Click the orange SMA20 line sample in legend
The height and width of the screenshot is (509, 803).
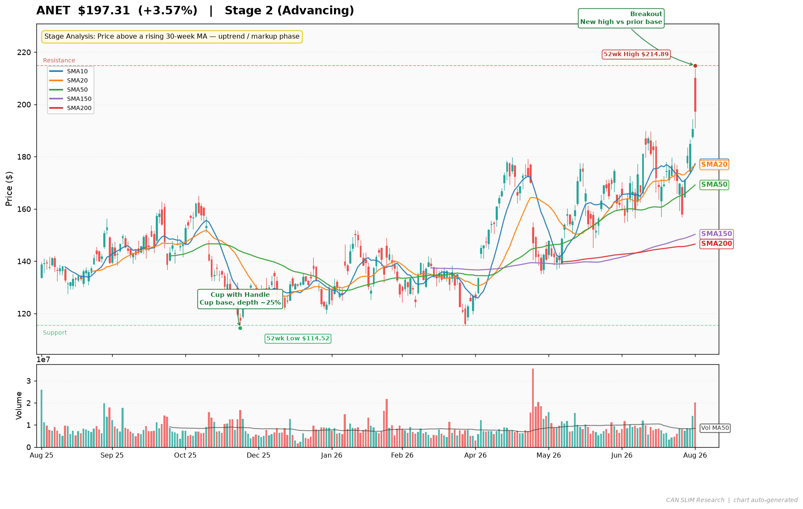point(57,80)
